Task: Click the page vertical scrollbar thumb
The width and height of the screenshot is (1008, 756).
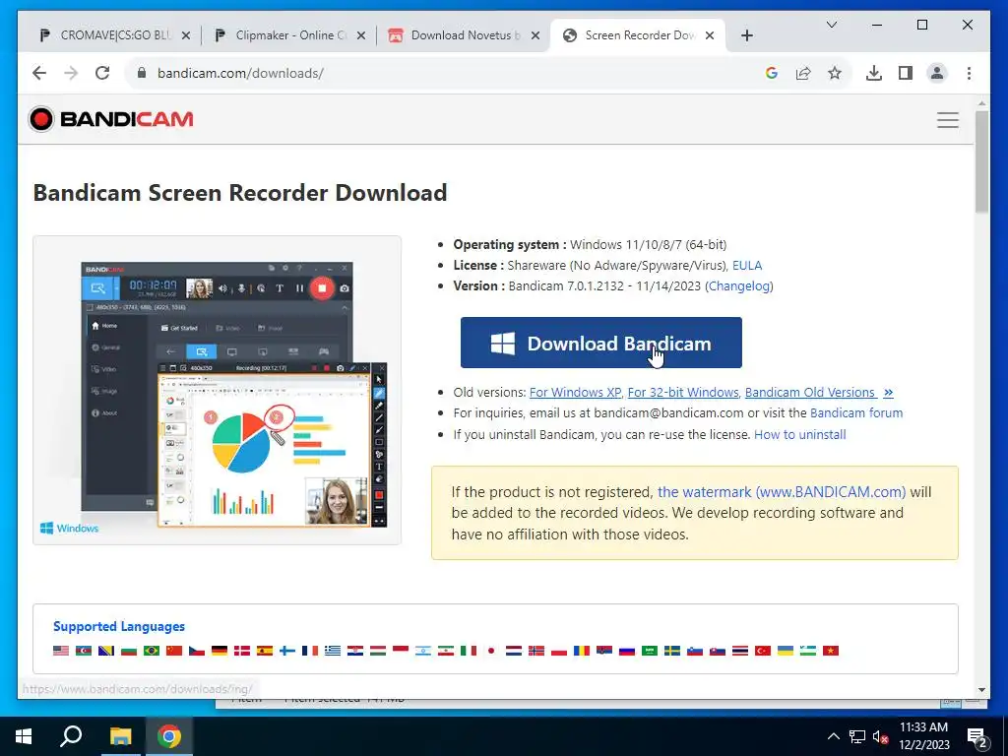Action: point(981,162)
